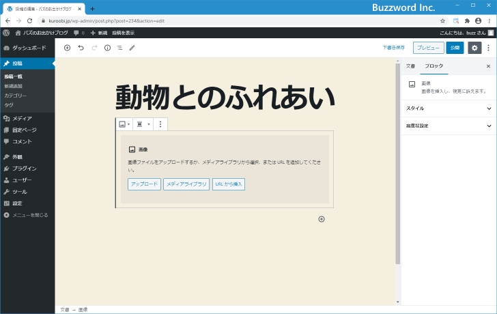Switch to the ブロック tab
This screenshot has height=314, width=497.
pyautogui.click(x=434, y=66)
